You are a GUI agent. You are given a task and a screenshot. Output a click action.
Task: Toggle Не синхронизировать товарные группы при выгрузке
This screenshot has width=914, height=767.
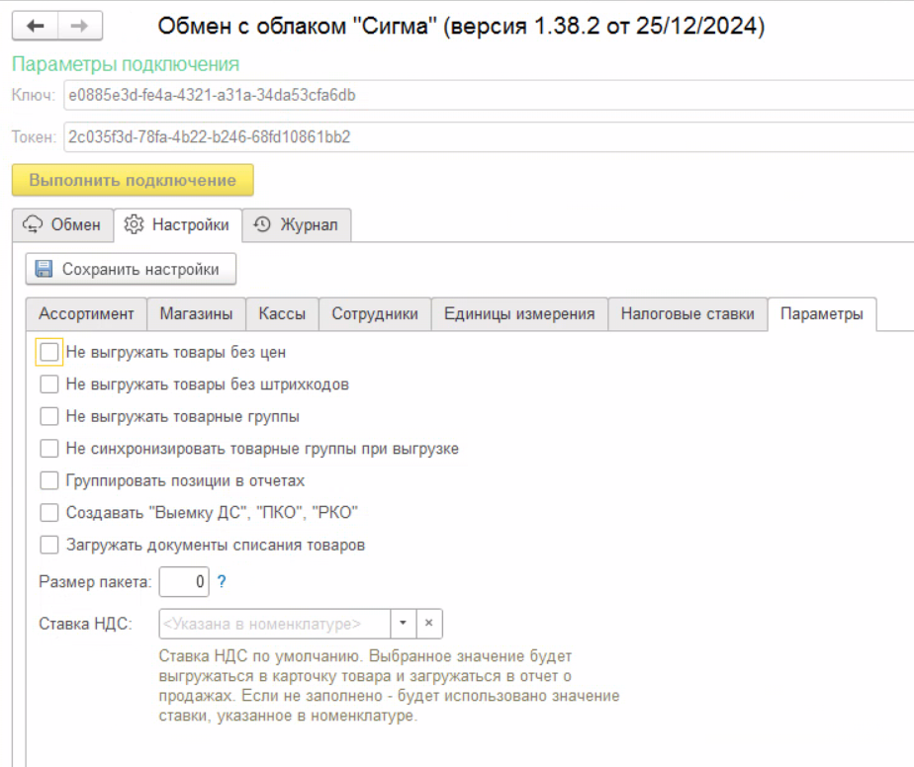tap(49, 449)
